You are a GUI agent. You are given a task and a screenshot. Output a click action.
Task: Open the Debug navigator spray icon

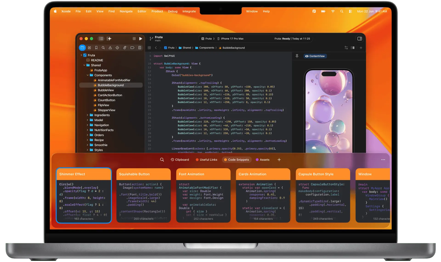(125, 48)
